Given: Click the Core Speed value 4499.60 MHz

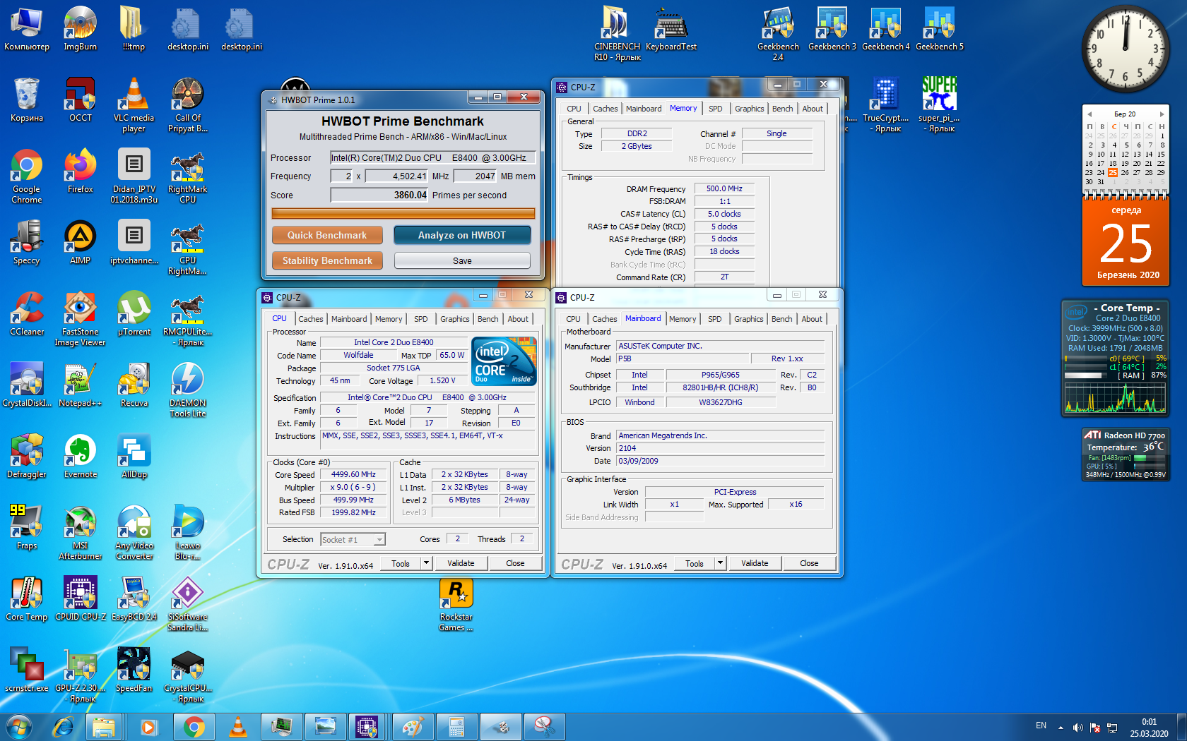Looking at the screenshot, I should point(353,475).
